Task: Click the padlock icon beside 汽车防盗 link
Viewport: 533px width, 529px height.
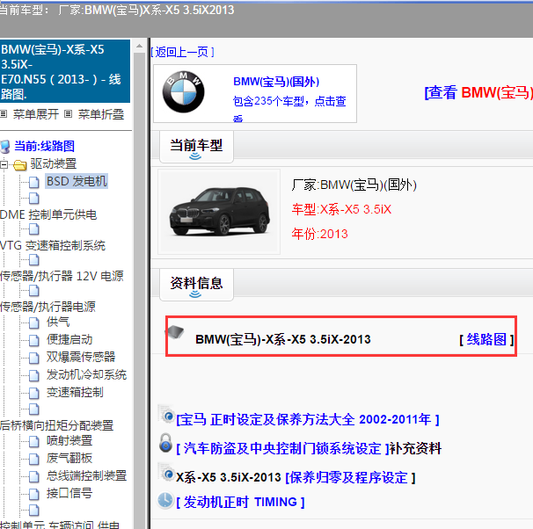Action: coord(166,443)
